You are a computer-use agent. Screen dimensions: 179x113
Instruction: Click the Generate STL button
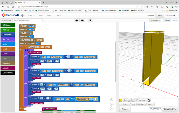click(x=169, y=109)
